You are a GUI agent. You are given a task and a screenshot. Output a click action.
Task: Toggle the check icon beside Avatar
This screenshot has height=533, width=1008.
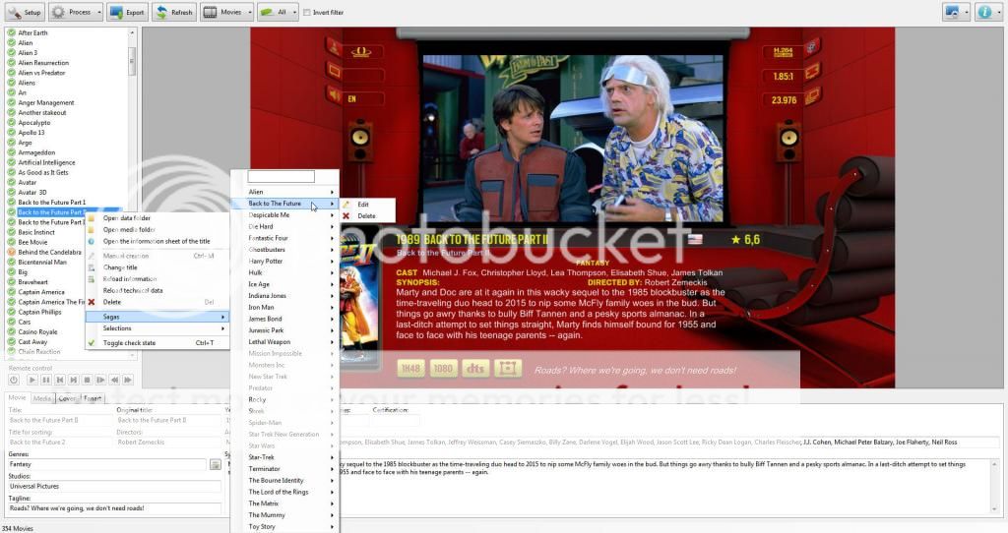tap(12, 182)
